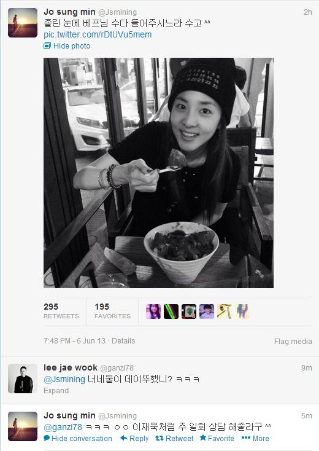Open the More options ellipsis menu
Image resolution: width=319 pixels, height=451 pixels.
point(255,438)
